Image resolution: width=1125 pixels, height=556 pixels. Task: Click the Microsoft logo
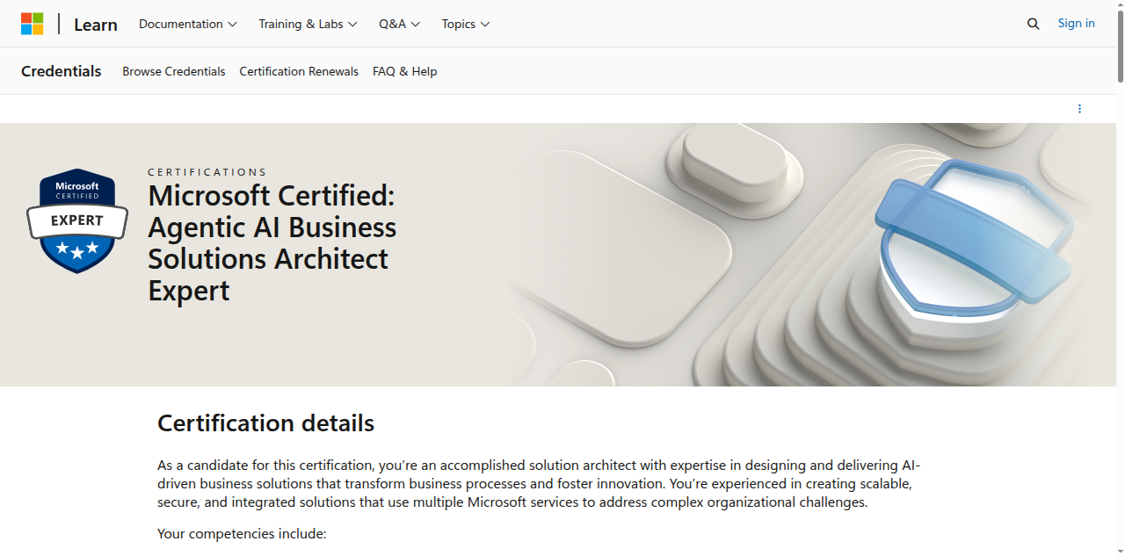[x=32, y=24]
